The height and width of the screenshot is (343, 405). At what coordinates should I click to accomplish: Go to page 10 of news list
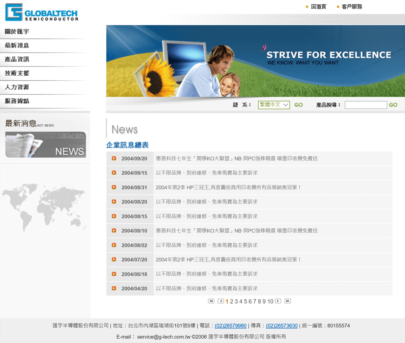coord(270,302)
